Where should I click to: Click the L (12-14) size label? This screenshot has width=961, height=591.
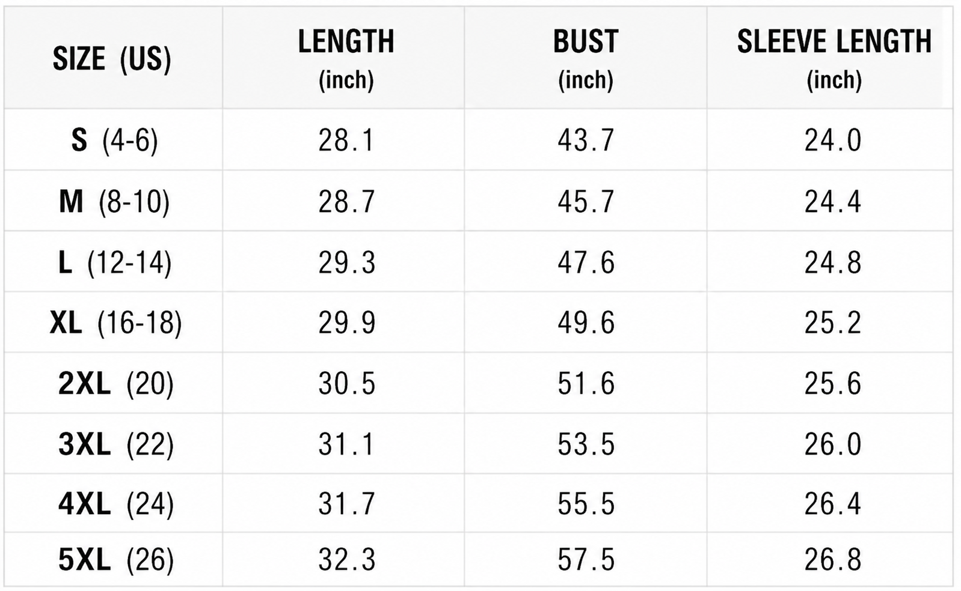tap(114, 262)
